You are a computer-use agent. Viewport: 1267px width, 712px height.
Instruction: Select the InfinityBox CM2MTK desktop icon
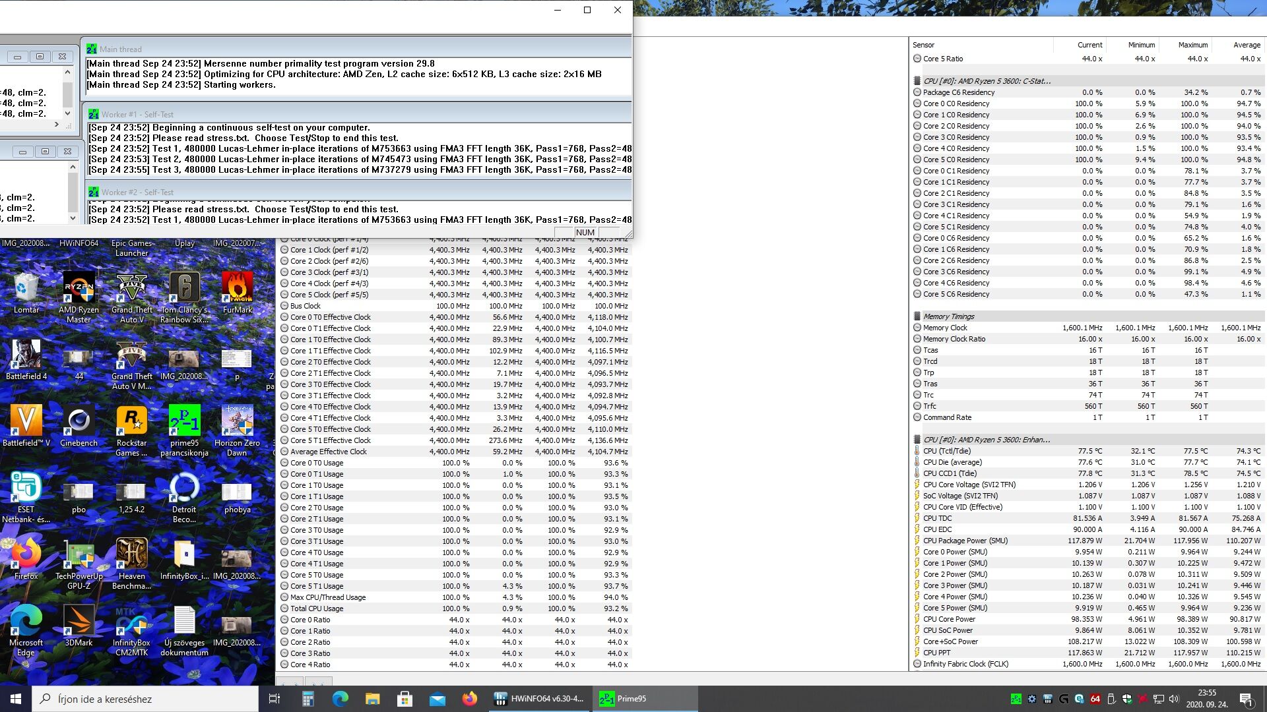pos(132,630)
